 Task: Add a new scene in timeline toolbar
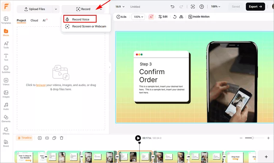[x=40, y=138]
